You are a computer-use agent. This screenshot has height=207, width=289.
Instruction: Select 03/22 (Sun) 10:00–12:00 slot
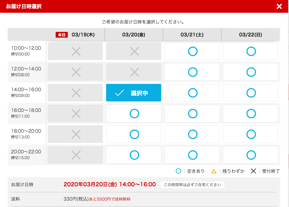[251, 51]
